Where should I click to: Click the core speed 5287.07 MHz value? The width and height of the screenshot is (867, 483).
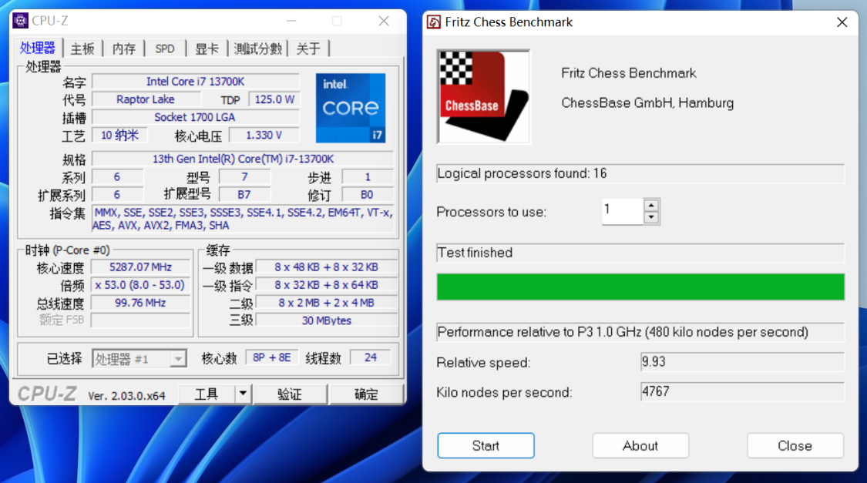[x=140, y=267]
